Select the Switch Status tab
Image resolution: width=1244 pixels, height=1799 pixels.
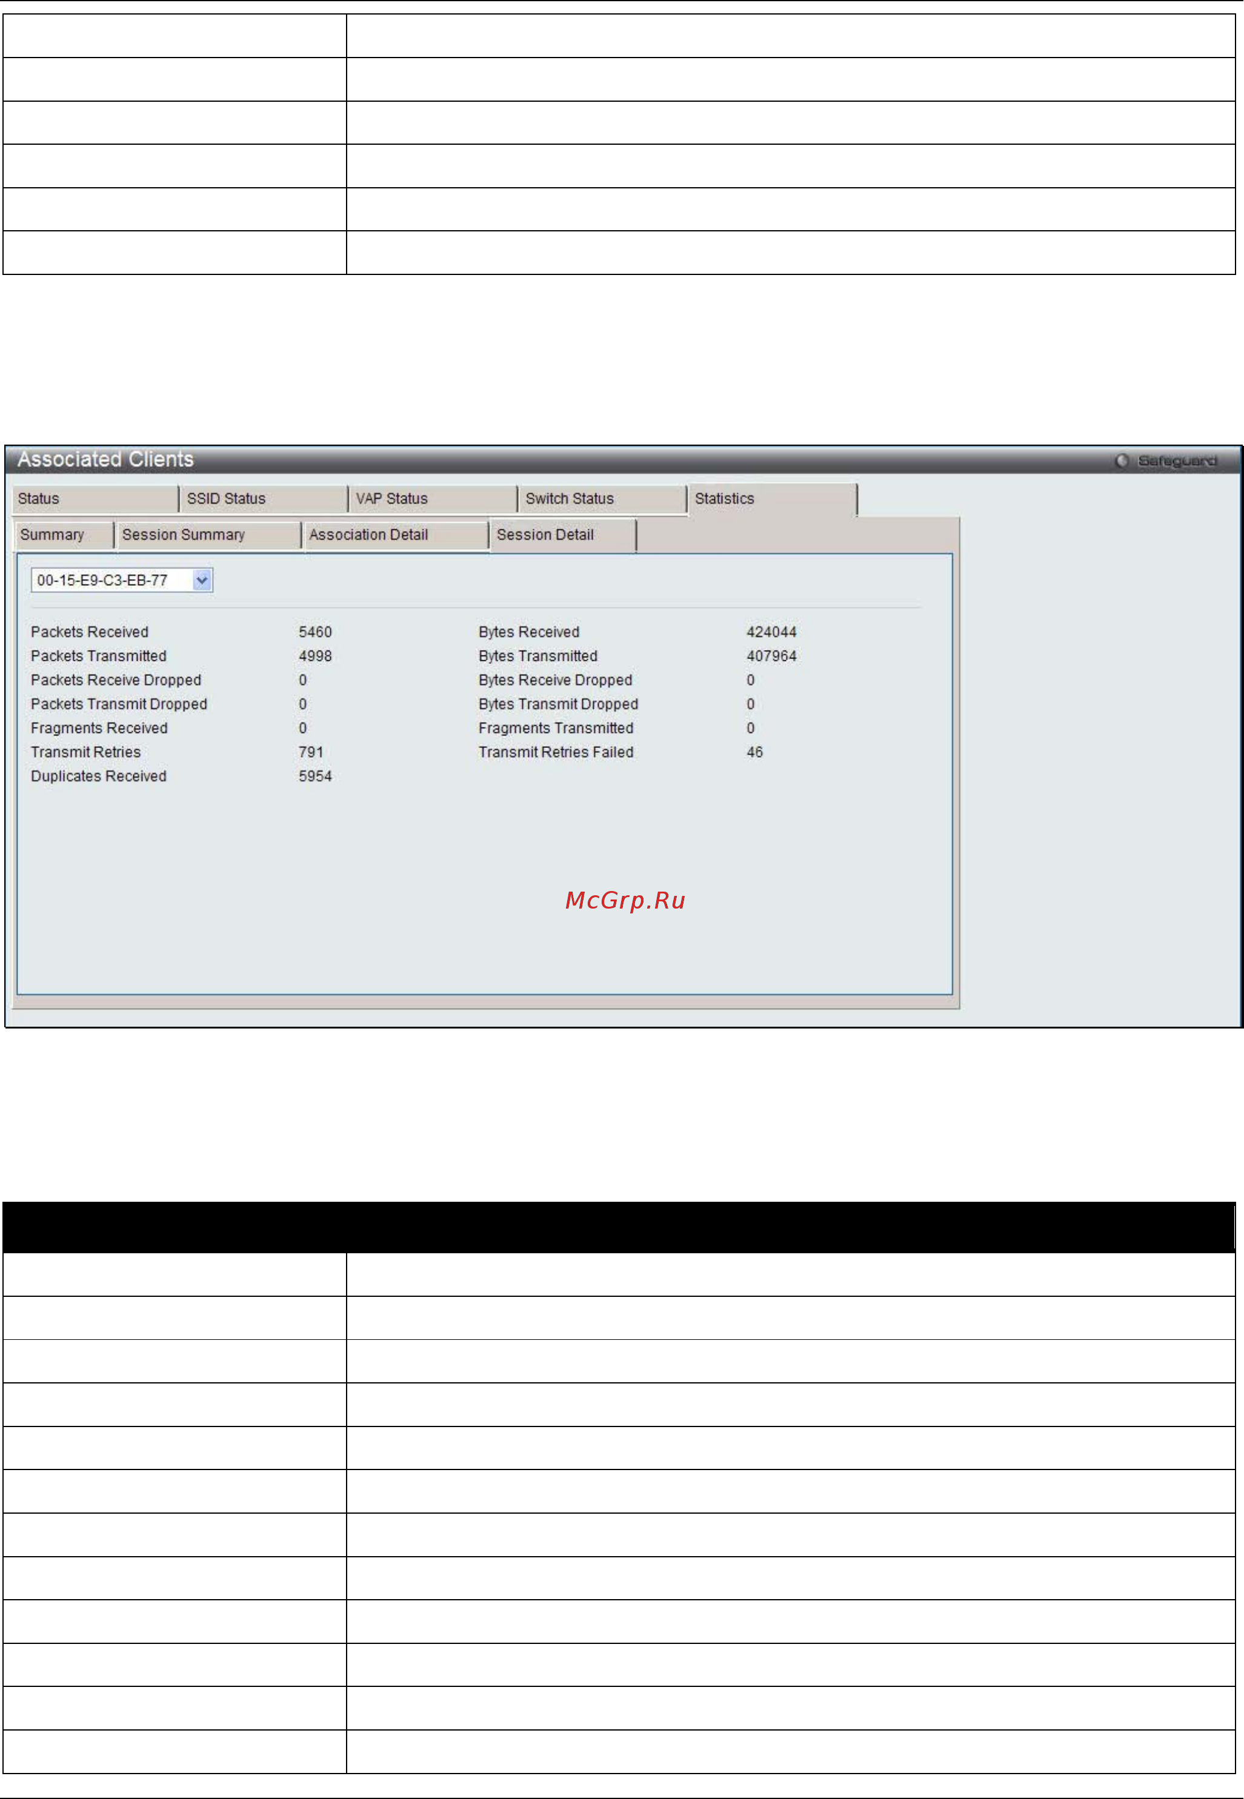click(602, 499)
